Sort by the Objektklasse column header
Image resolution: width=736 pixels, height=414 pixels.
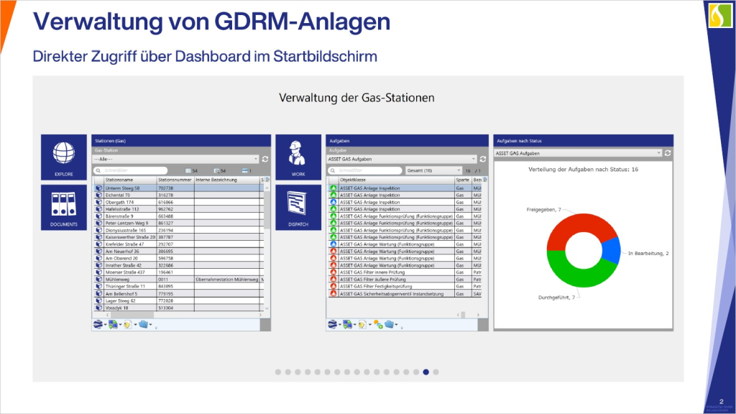395,179
